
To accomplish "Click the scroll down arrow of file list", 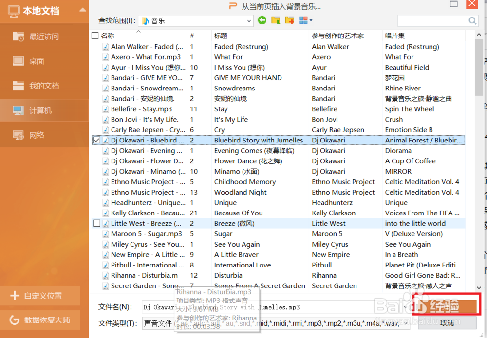I will (x=479, y=287).
